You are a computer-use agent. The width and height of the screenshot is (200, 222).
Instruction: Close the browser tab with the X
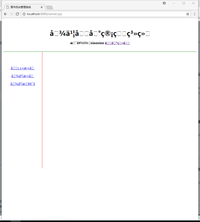point(42,7)
